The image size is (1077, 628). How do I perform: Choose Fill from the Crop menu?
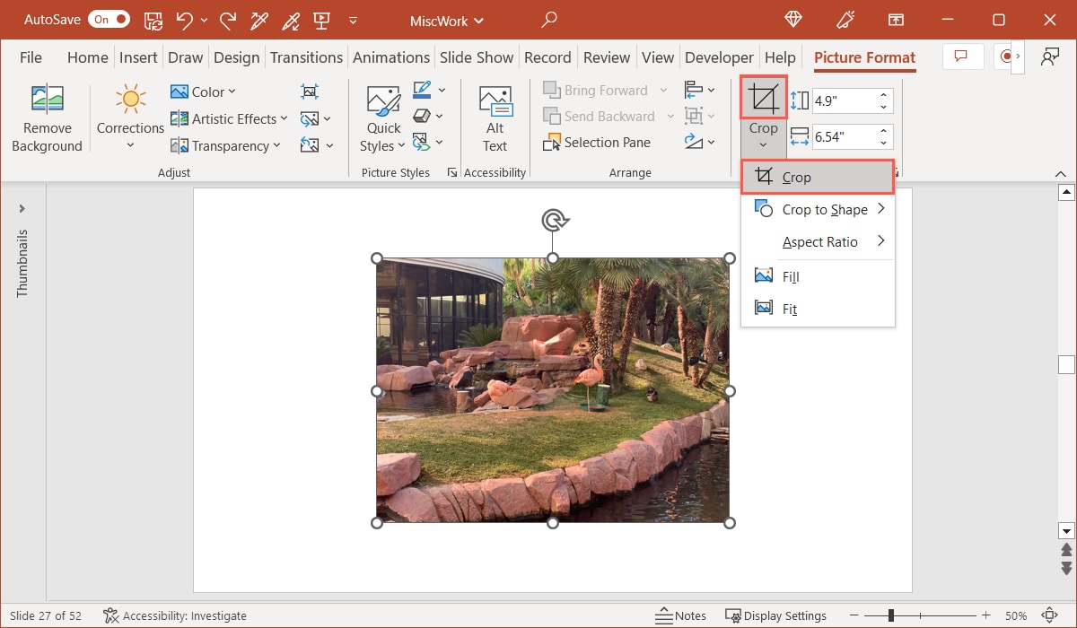[789, 276]
